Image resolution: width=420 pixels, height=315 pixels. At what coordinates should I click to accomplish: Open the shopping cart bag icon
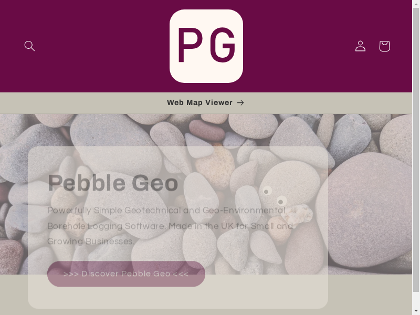point(384,46)
